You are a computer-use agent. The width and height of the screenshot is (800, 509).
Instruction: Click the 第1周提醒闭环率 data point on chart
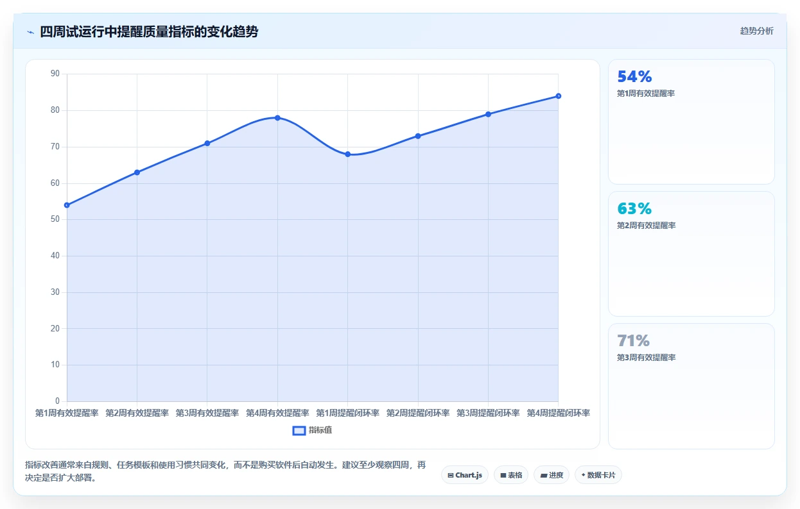click(348, 154)
